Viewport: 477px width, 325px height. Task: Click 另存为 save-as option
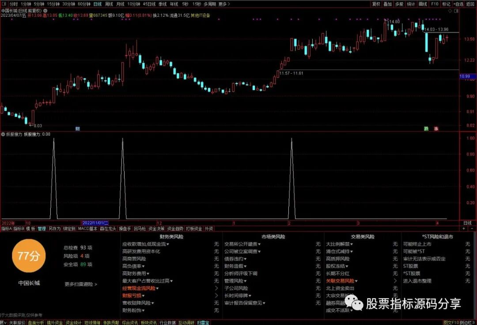pos(54,228)
